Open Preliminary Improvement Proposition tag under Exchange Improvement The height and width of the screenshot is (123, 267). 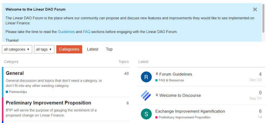coord(185,117)
